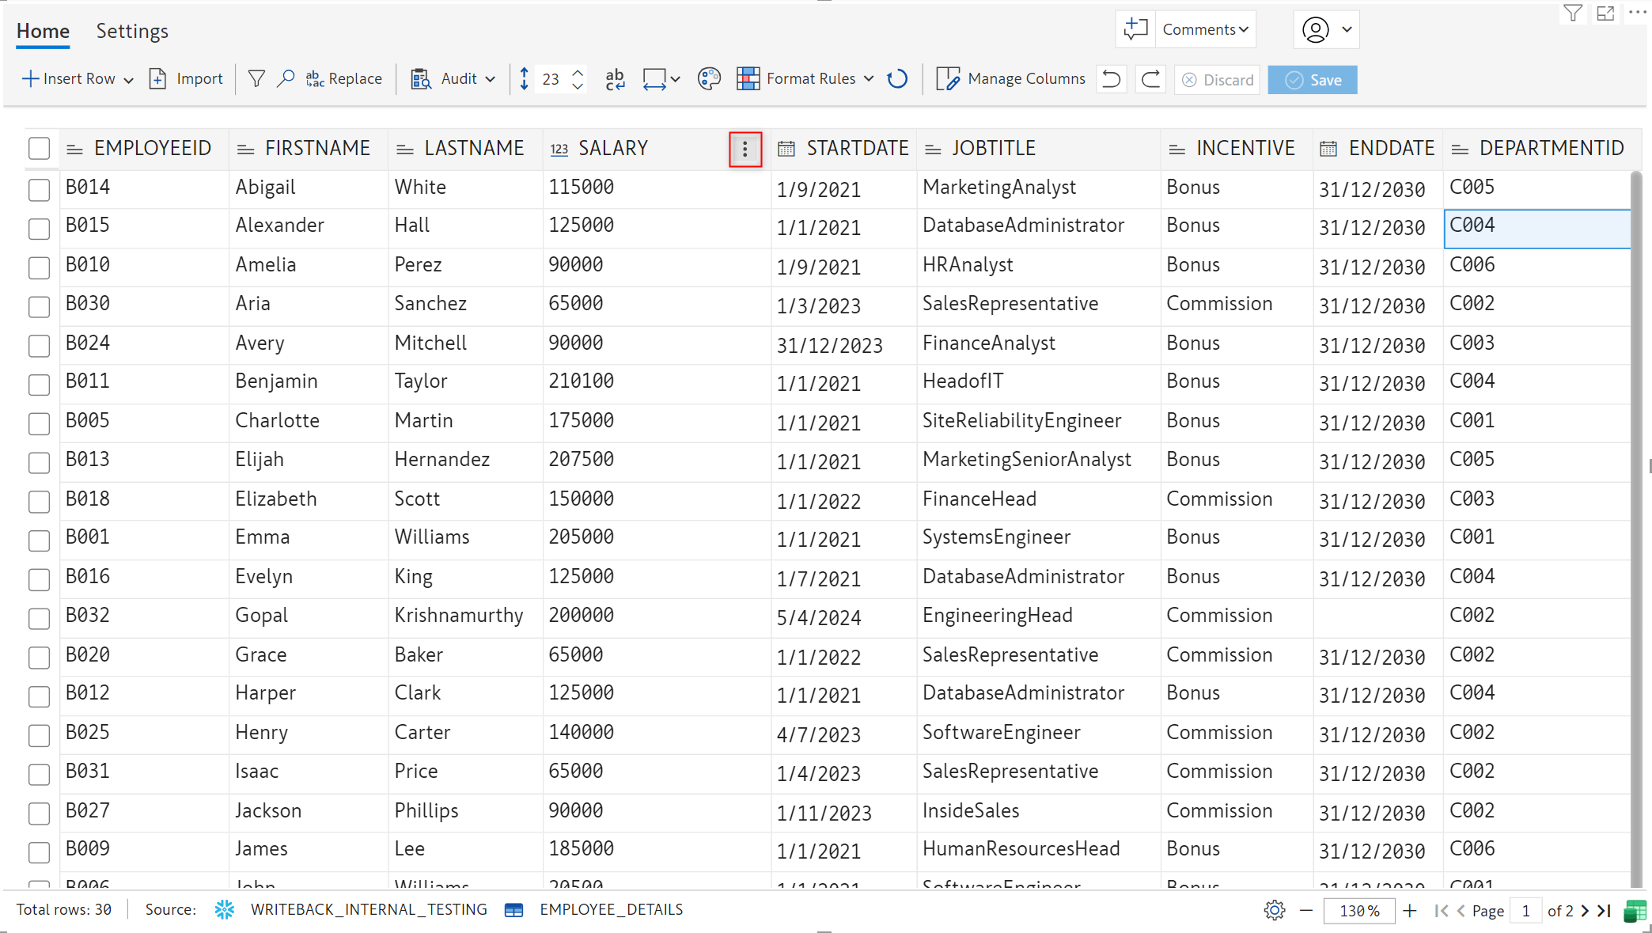Click the filter funnel icon in toolbar
Viewport: 1652px width, 933px height.
pyautogui.click(x=256, y=79)
